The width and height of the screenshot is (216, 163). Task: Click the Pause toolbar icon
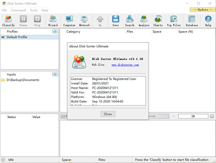[x=23, y=21]
